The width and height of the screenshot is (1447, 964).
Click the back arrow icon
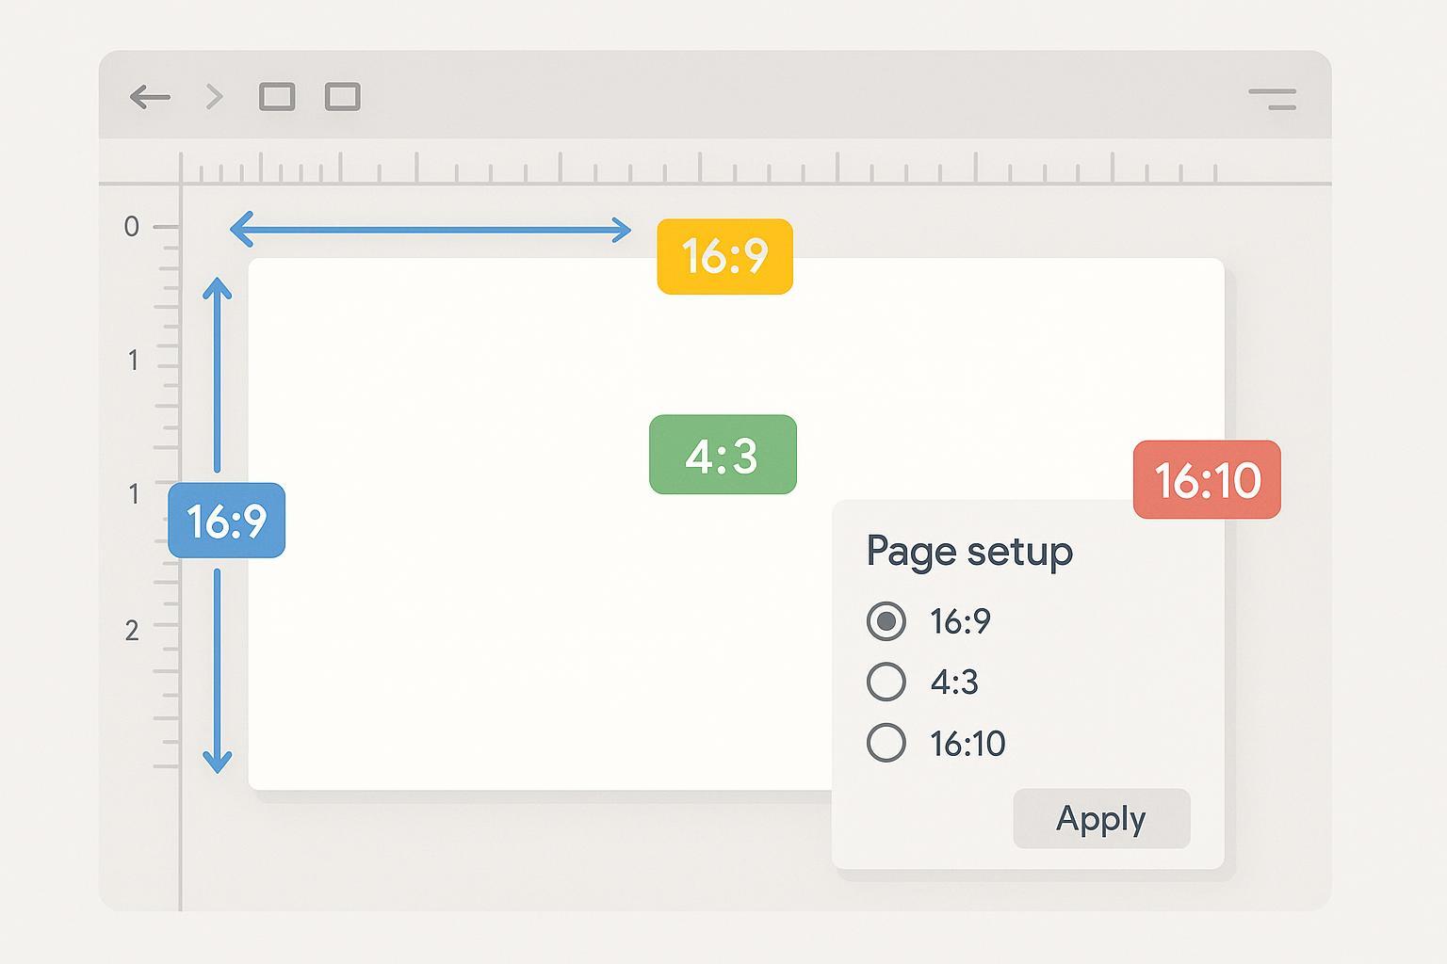150,97
